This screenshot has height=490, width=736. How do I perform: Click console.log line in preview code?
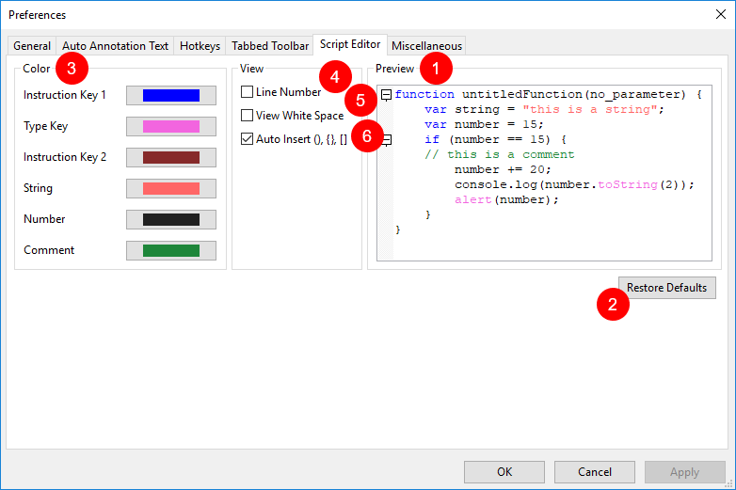click(x=574, y=184)
